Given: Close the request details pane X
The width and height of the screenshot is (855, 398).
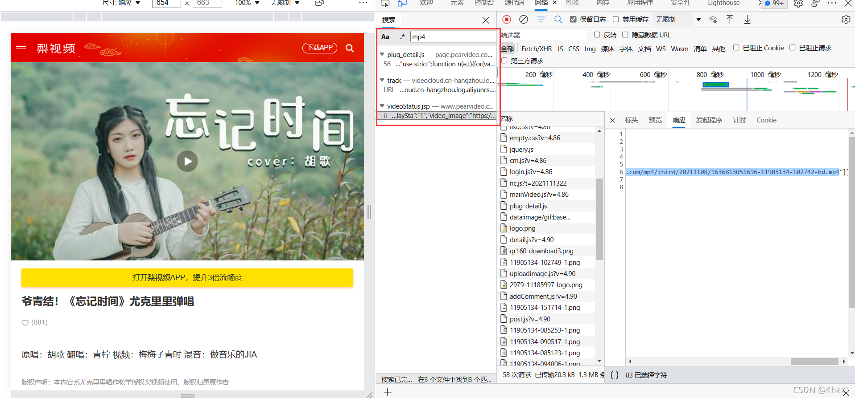Looking at the screenshot, I should (x=612, y=120).
